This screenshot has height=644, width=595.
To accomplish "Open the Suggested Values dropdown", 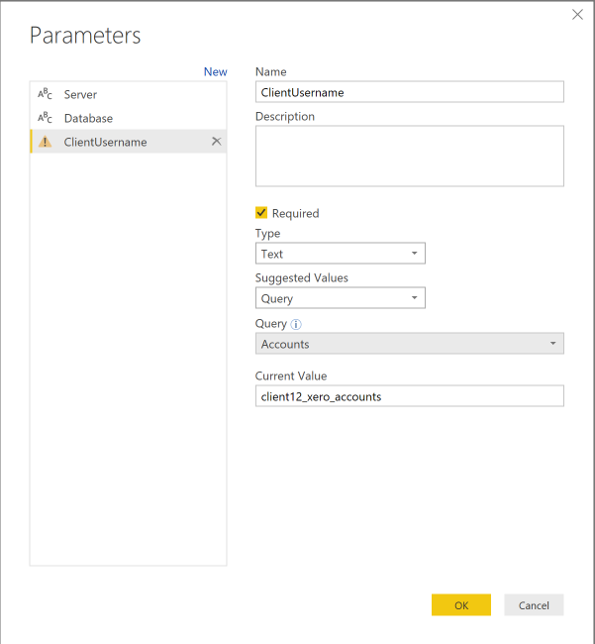I will coord(341,298).
